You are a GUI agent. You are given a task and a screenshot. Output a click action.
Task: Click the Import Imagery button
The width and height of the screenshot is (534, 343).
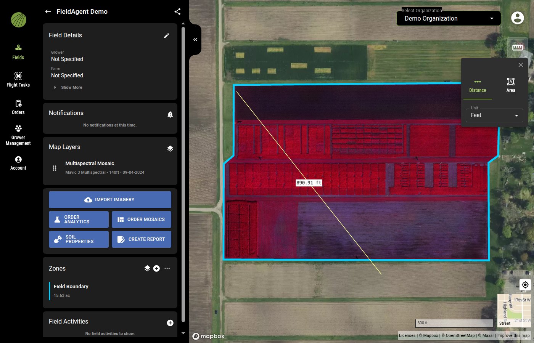(x=110, y=200)
